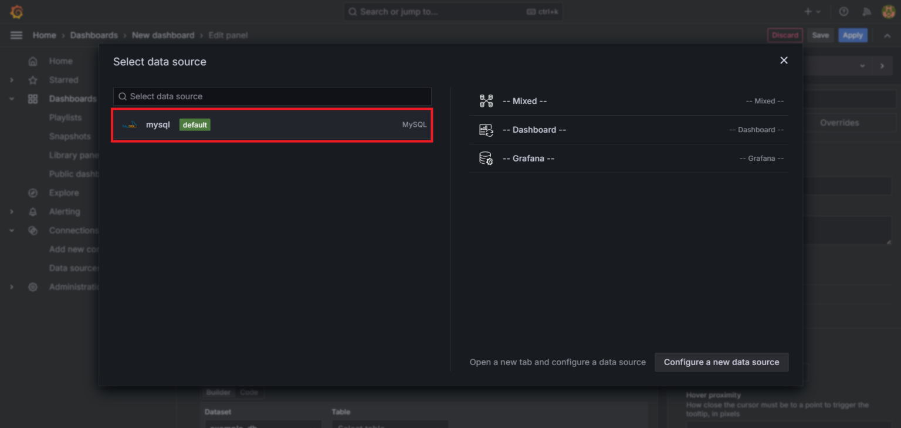This screenshot has height=428, width=901.
Task: Open Grafana news via the RSS icon
Action: (866, 11)
